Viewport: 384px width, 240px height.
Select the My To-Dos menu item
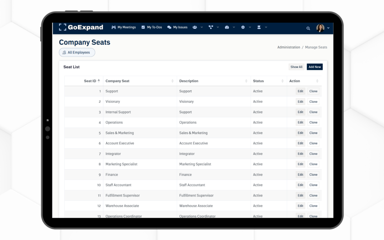point(152,27)
